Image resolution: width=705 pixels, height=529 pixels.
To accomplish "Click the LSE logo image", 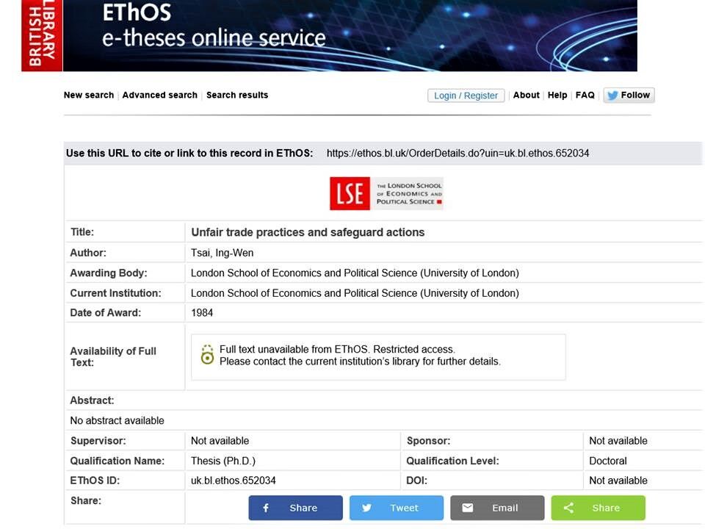I will click(x=386, y=193).
